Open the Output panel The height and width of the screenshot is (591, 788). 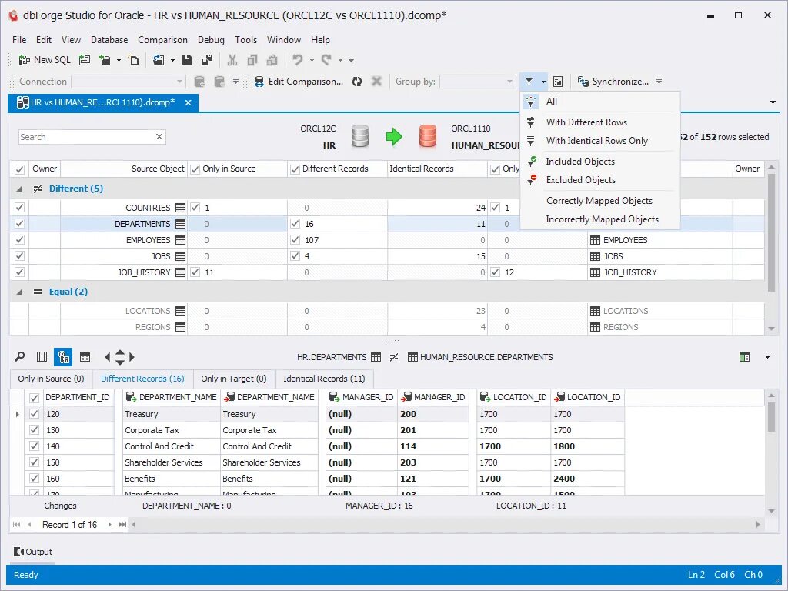(33, 552)
